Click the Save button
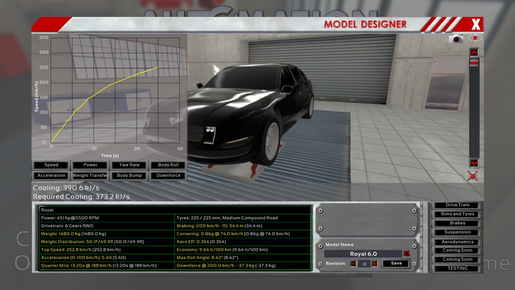This screenshot has width=515, height=290. tap(396, 264)
